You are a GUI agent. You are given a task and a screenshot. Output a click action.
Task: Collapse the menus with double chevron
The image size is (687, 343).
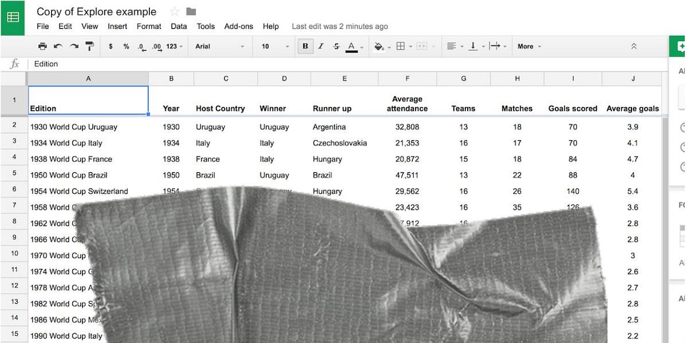click(634, 46)
